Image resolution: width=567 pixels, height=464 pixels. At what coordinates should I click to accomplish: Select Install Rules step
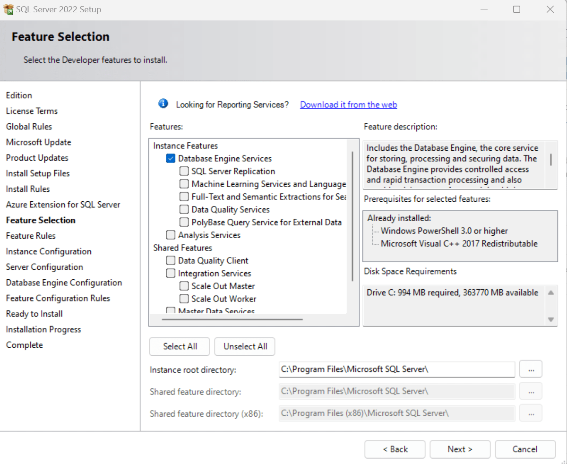tap(28, 189)
